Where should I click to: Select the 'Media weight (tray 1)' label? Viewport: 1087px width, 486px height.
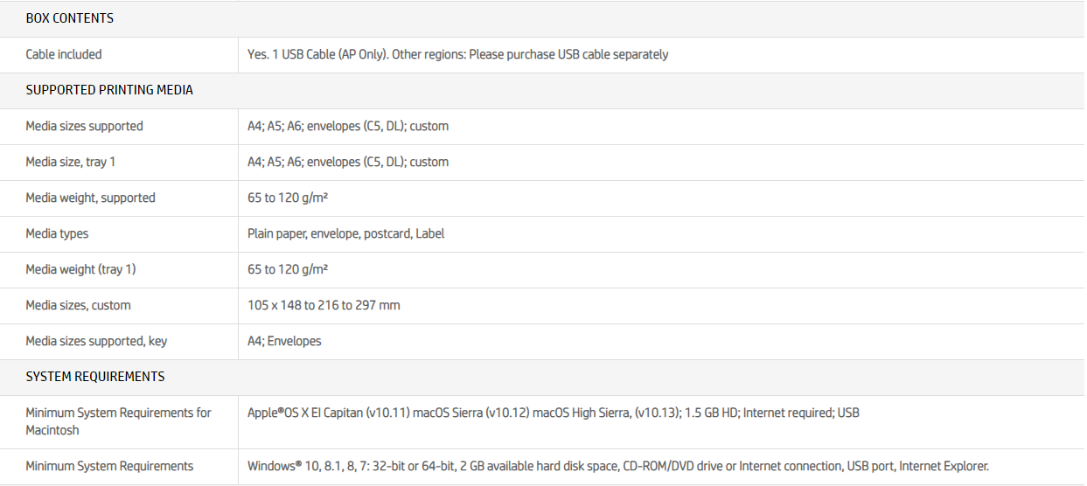[80, 269]
